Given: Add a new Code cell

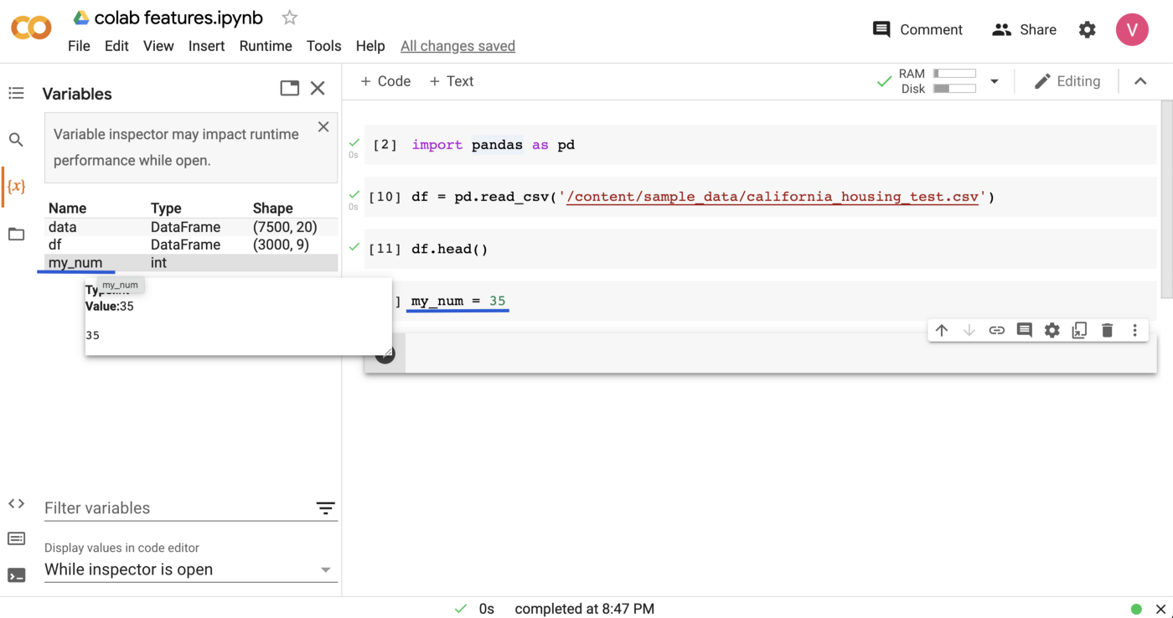Looking at the screenshot, I should coord(385,81).
